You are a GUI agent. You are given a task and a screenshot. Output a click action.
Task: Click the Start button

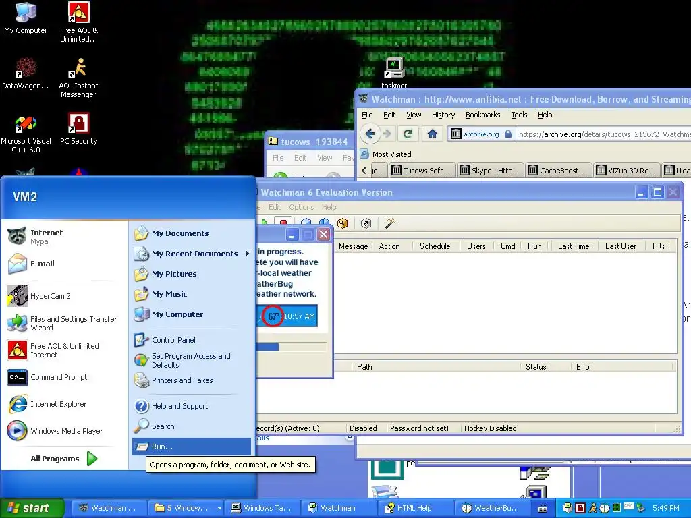32,508
